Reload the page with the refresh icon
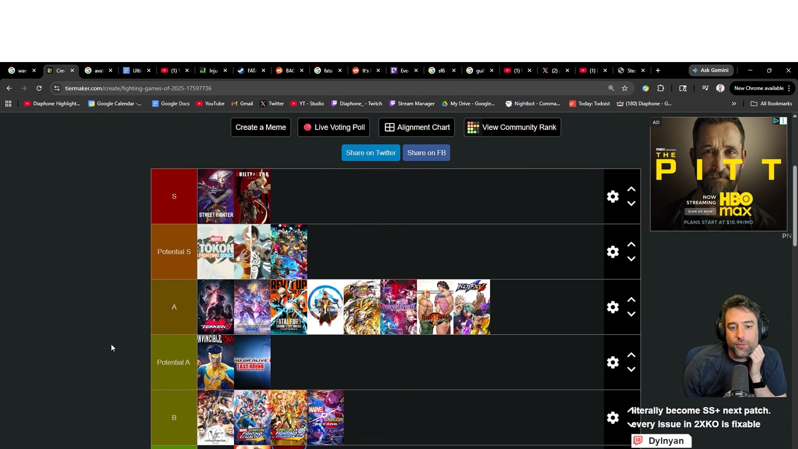 tap(39, 88)
